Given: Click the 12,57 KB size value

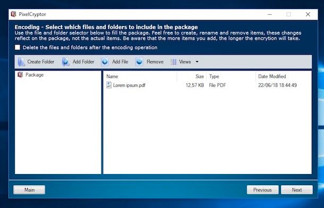Looking at the screenshot, I should 194,85.
